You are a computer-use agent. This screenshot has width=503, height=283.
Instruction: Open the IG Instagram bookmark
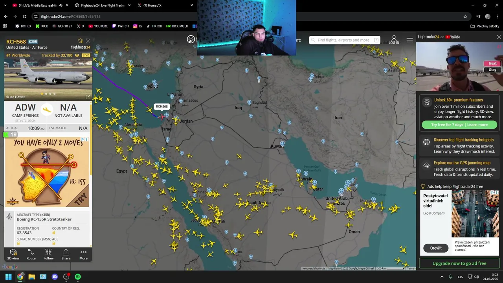138,26
